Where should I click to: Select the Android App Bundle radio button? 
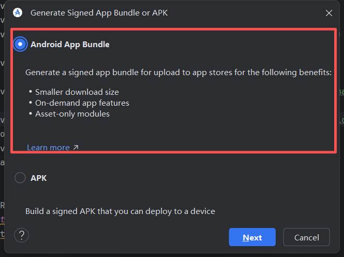tap(20, 44)
